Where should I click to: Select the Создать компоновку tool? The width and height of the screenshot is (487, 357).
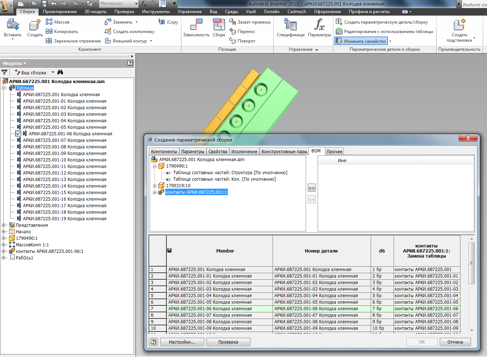click(129, 32)
